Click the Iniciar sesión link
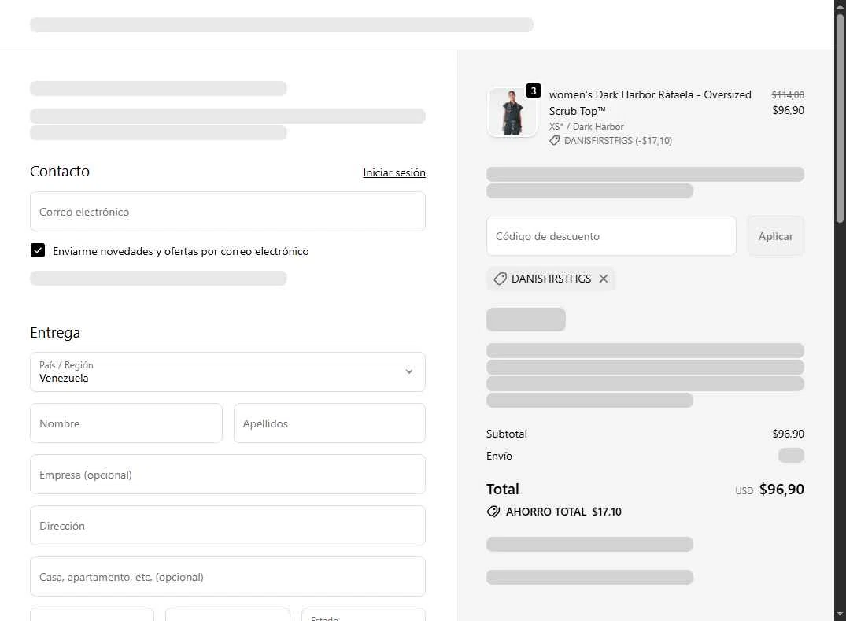 (394, 172)
